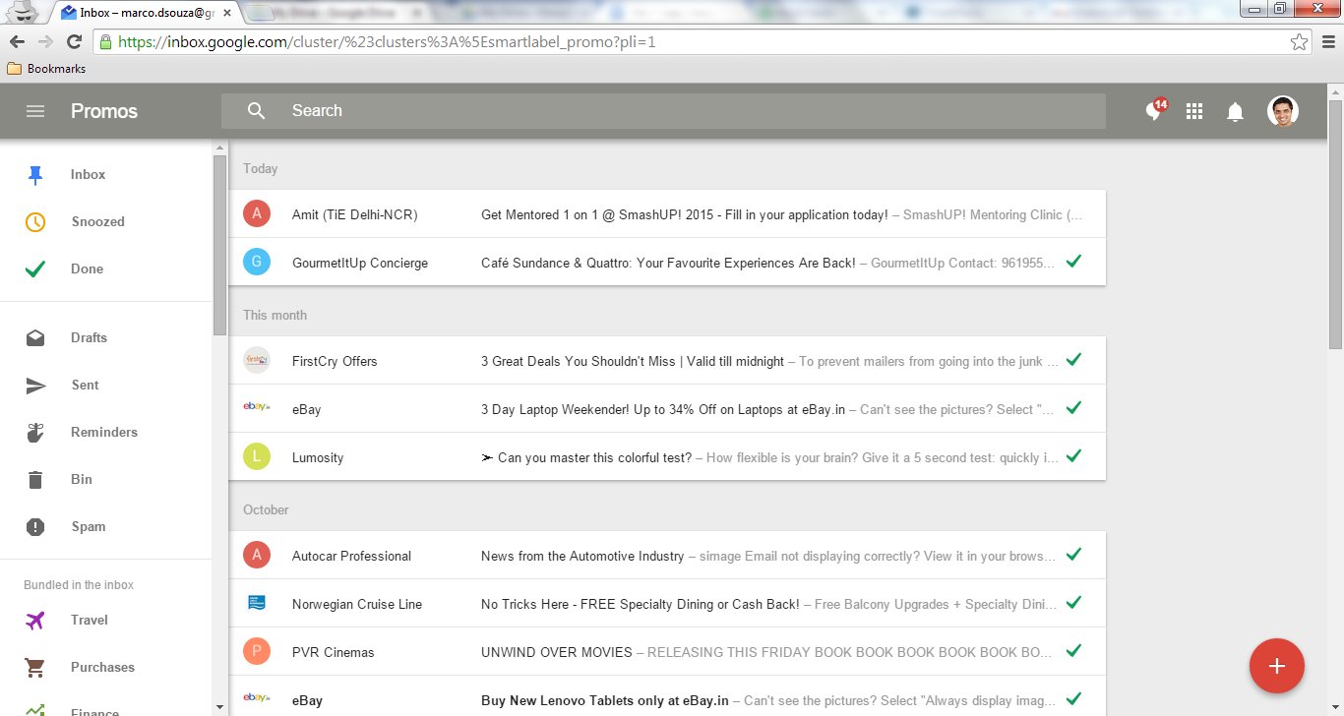This screenshot has width=1344, height=716.
Task: Mark FirstCry Offers email as done
Action: 1073,360
